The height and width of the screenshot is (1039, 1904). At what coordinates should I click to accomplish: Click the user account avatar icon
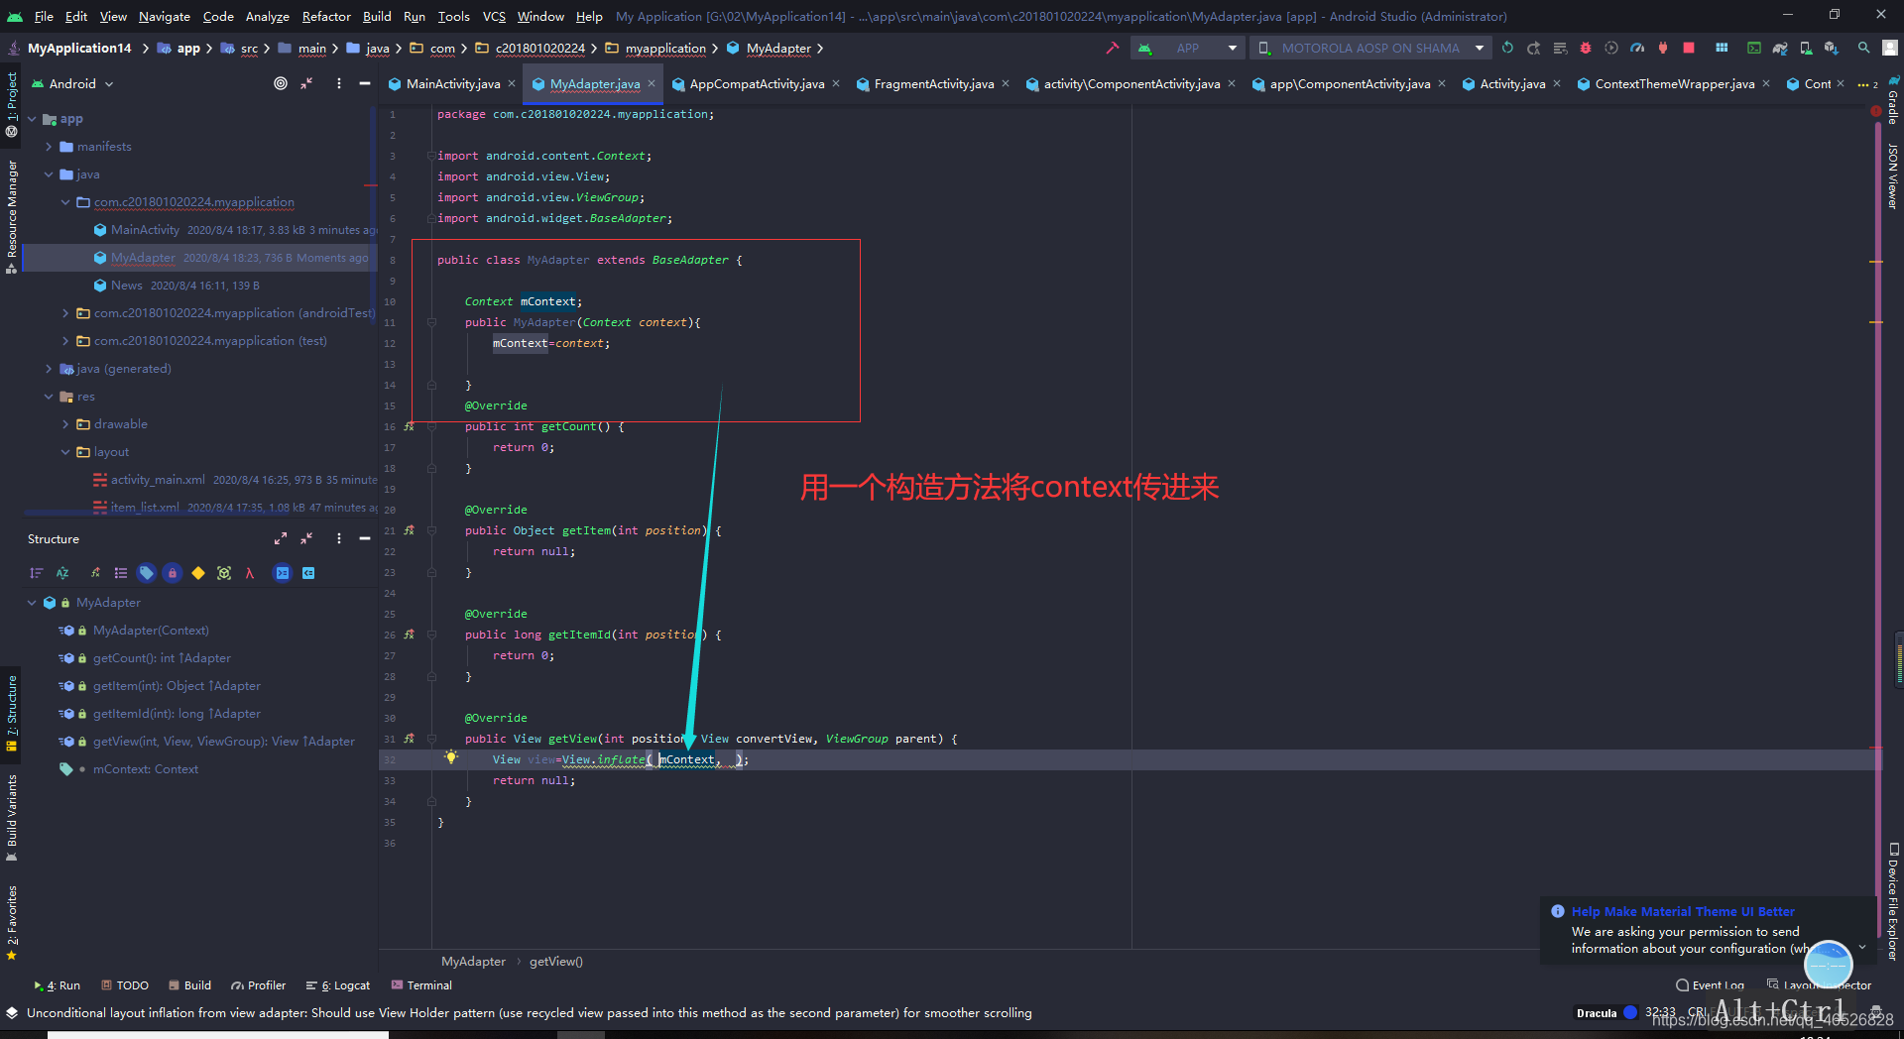1890,48
